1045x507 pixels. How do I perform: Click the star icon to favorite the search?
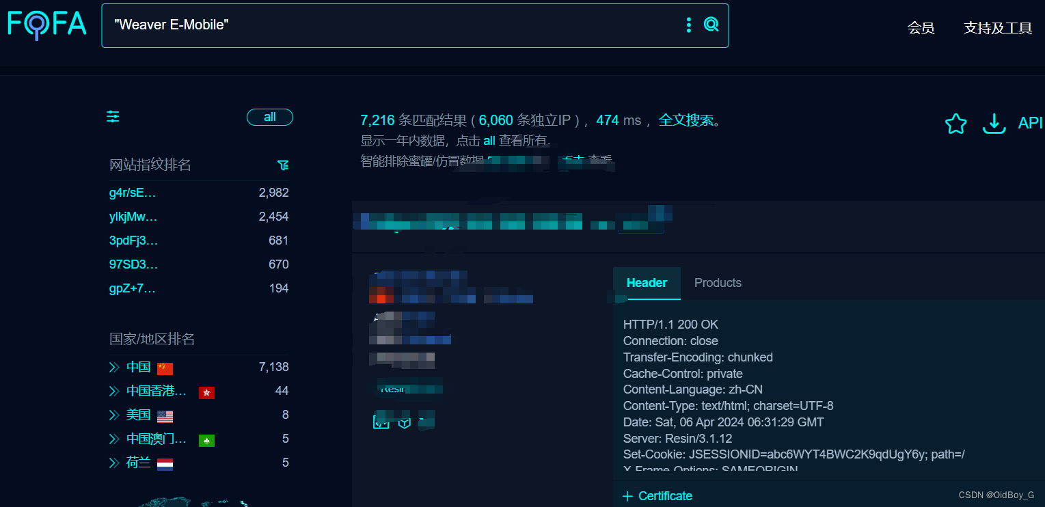[x=955, y=124]
